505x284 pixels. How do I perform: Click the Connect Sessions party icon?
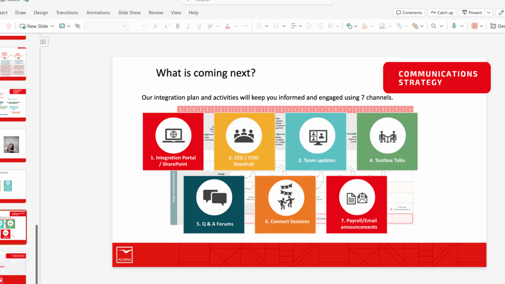point(286,198)
